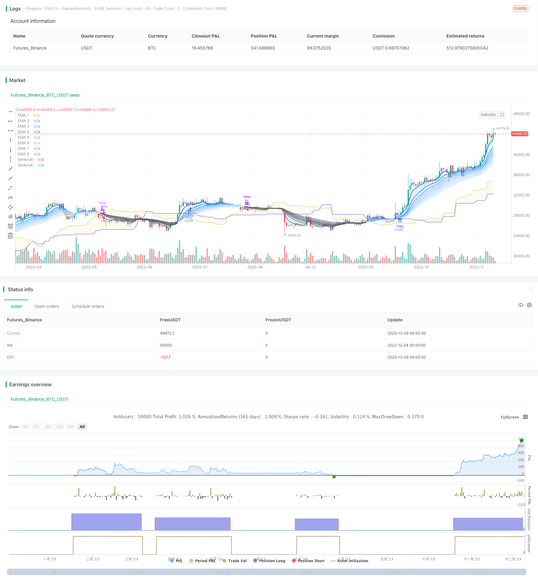
Task: Toggle the Position Short series legend
Action: coord(308,561)
